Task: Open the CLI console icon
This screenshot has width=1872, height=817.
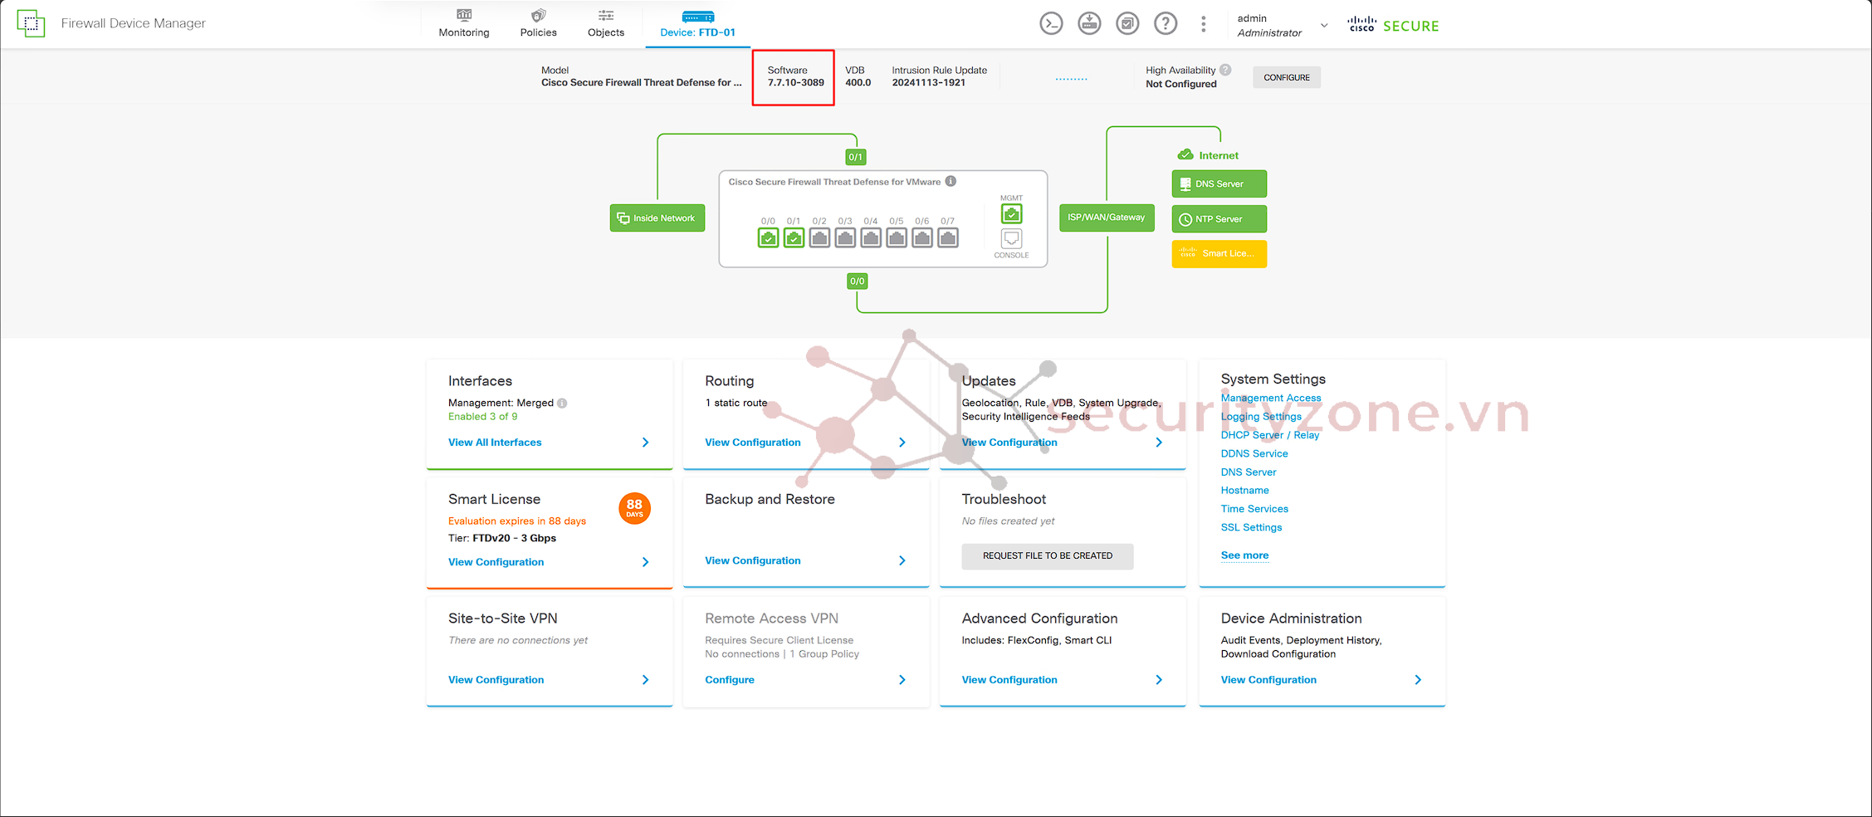Action: 1051,24
